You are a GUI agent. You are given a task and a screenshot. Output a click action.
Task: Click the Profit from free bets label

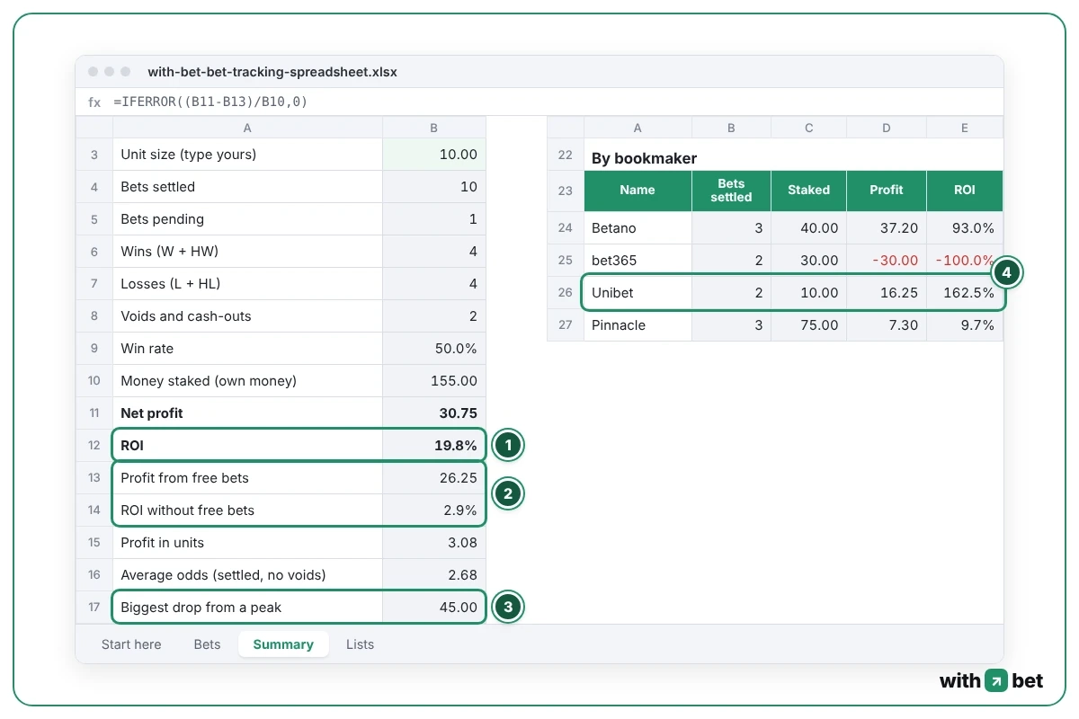pyautogui.click(x=184, y=478)
